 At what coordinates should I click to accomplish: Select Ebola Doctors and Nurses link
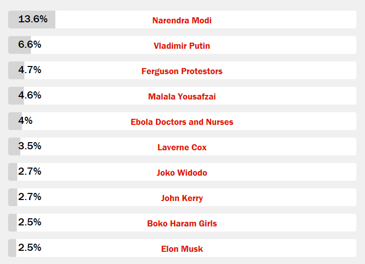point(182,122)
